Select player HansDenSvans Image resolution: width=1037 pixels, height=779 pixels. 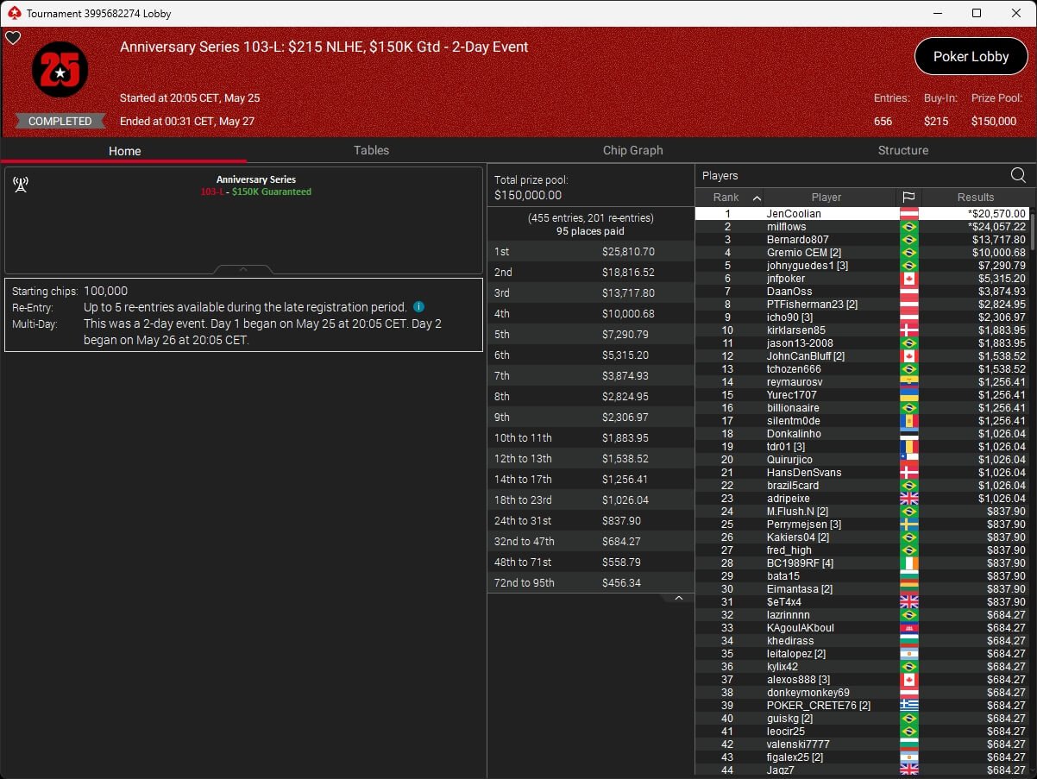863,473
